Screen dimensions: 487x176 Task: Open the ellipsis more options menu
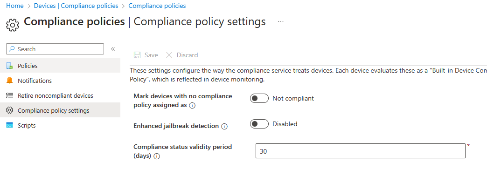281,21
